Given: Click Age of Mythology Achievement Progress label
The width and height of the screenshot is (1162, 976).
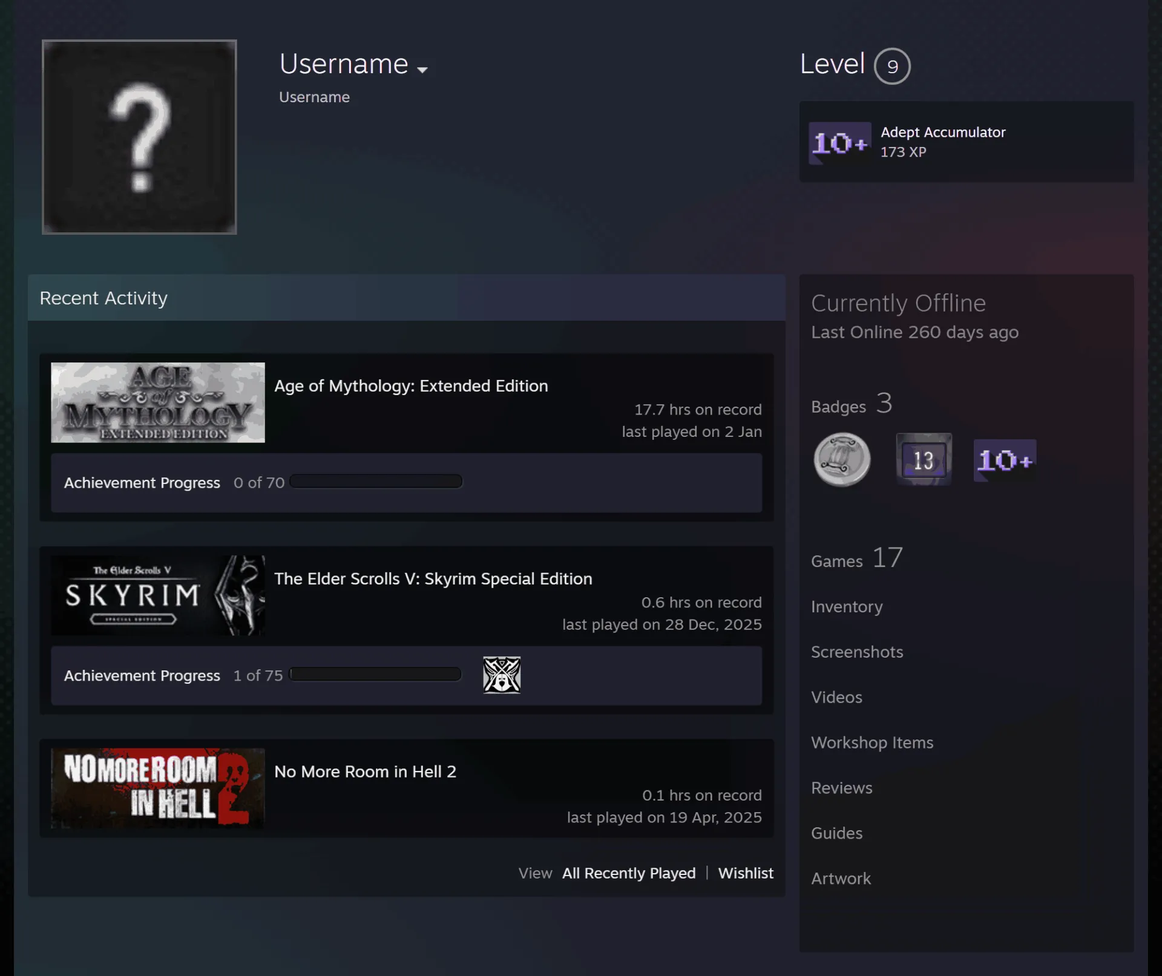Looking at the screenshot, I should click(142, 483).
